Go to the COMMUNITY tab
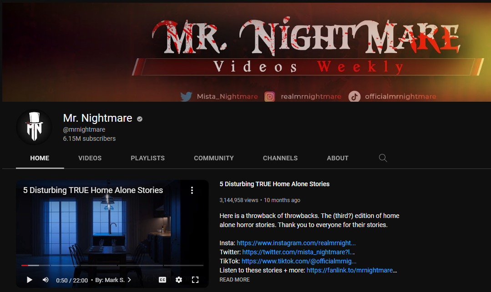 point(213,158)
